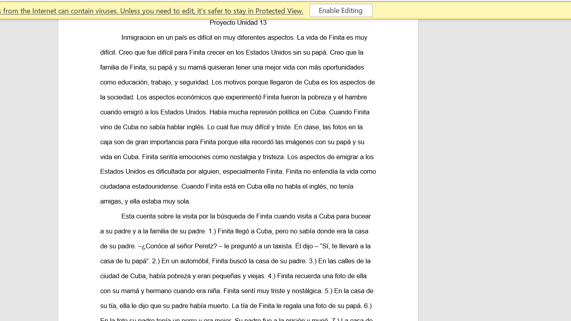Click the line starting "casa de tu papá”. 2.)"
Viewport: 571px width, 321px height.
click(x=235, y=261)
